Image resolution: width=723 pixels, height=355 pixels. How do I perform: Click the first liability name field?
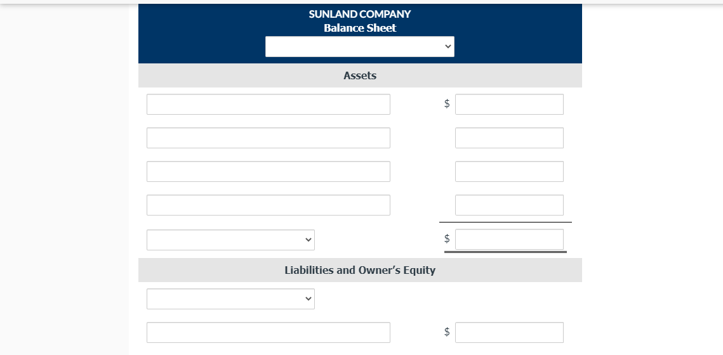[x=269, y=332]
